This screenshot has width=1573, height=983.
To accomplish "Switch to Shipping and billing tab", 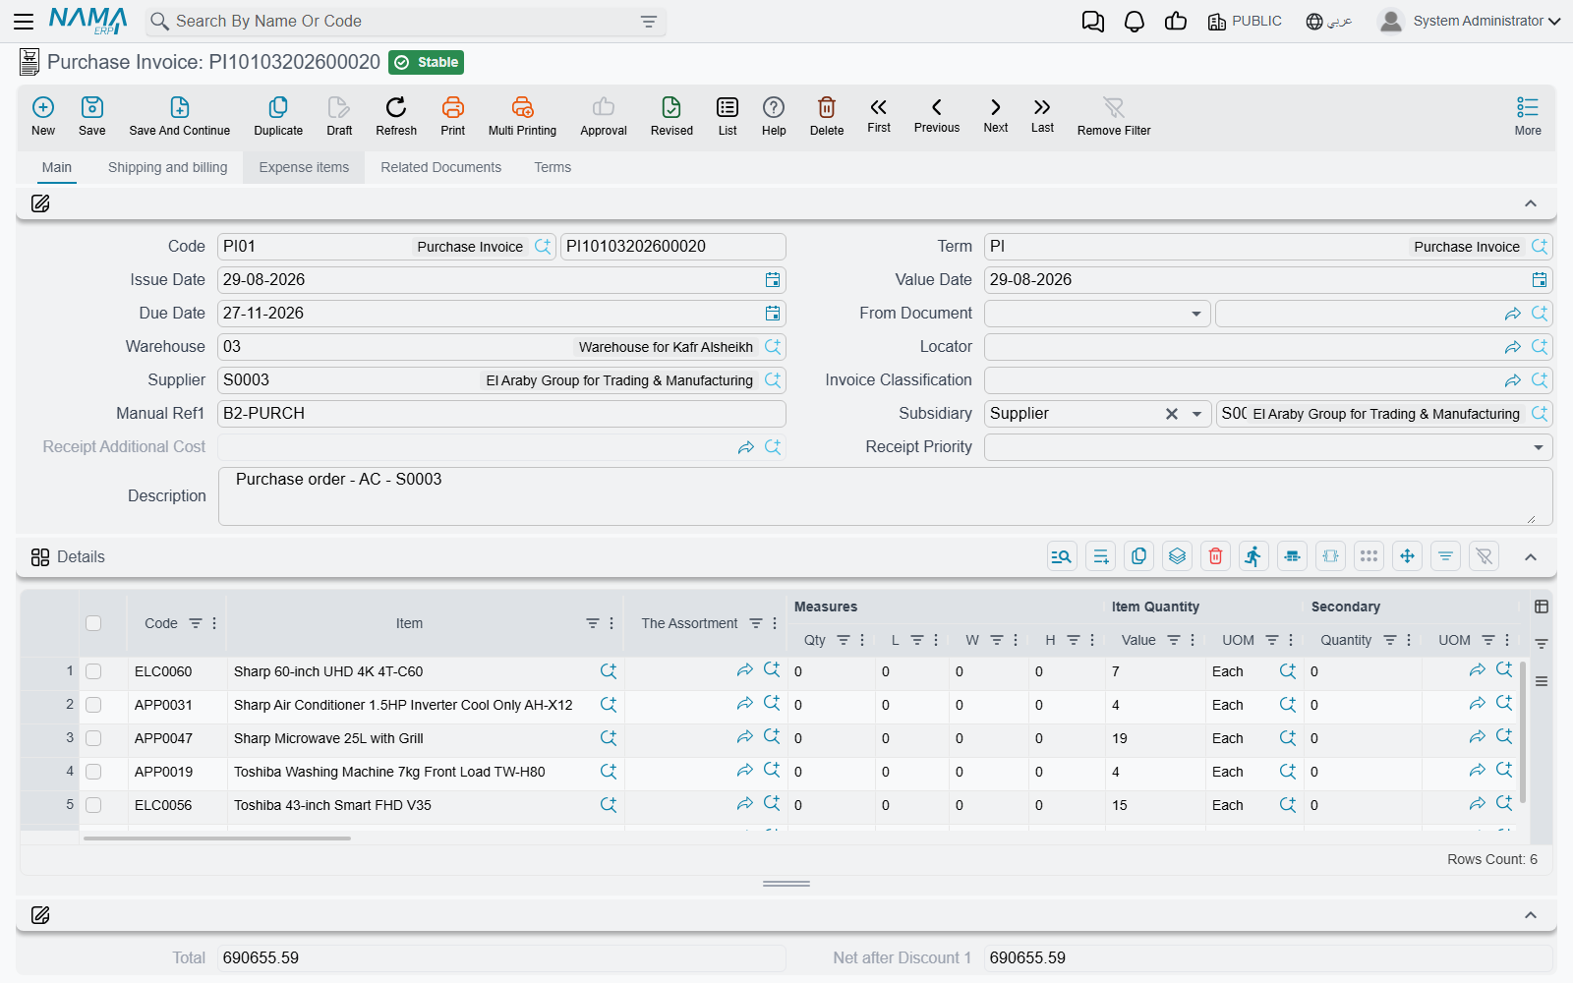I will (167, 167).
